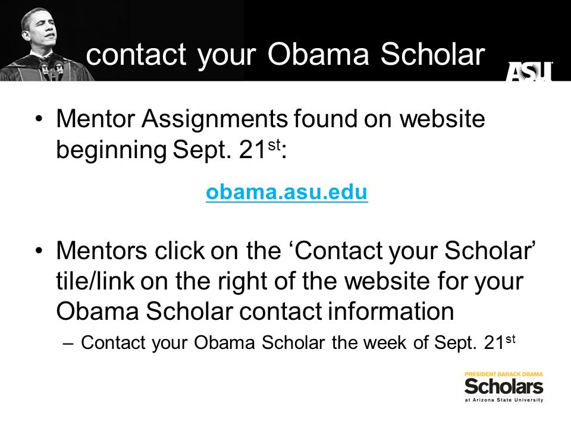Image resolution: width=571 pixels, height=428 pixels.
Task: Click the gold 'PRESIDENT BARACK OBAMA' text
Action: click(x=504, y=374)
